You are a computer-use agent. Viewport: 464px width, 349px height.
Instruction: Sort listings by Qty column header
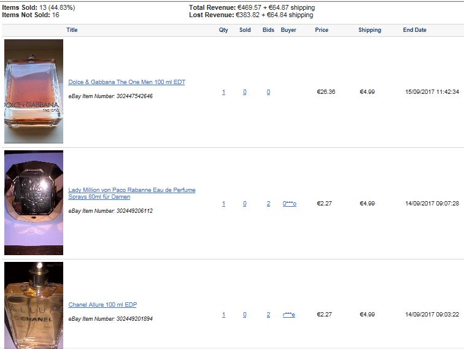click(x=223, y=30)
